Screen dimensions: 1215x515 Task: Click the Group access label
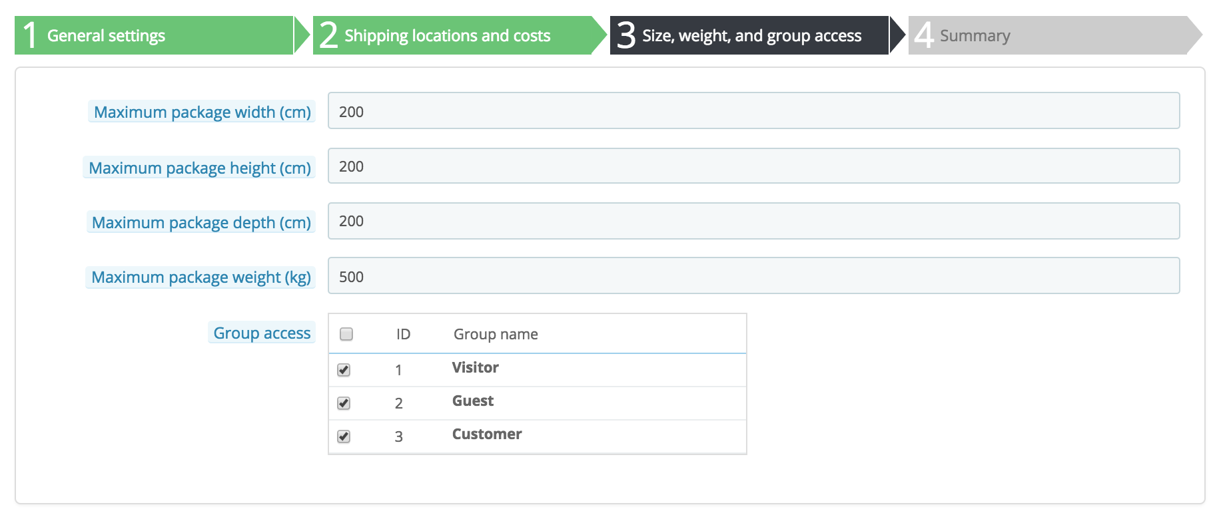(262, 333)
